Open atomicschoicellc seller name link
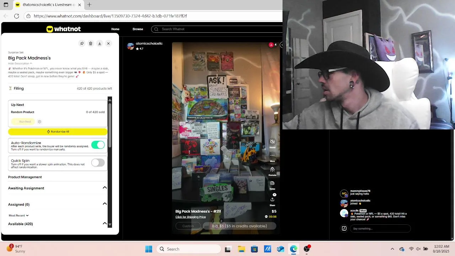This screenshot has height=256, width=455. tap(149, 43)
